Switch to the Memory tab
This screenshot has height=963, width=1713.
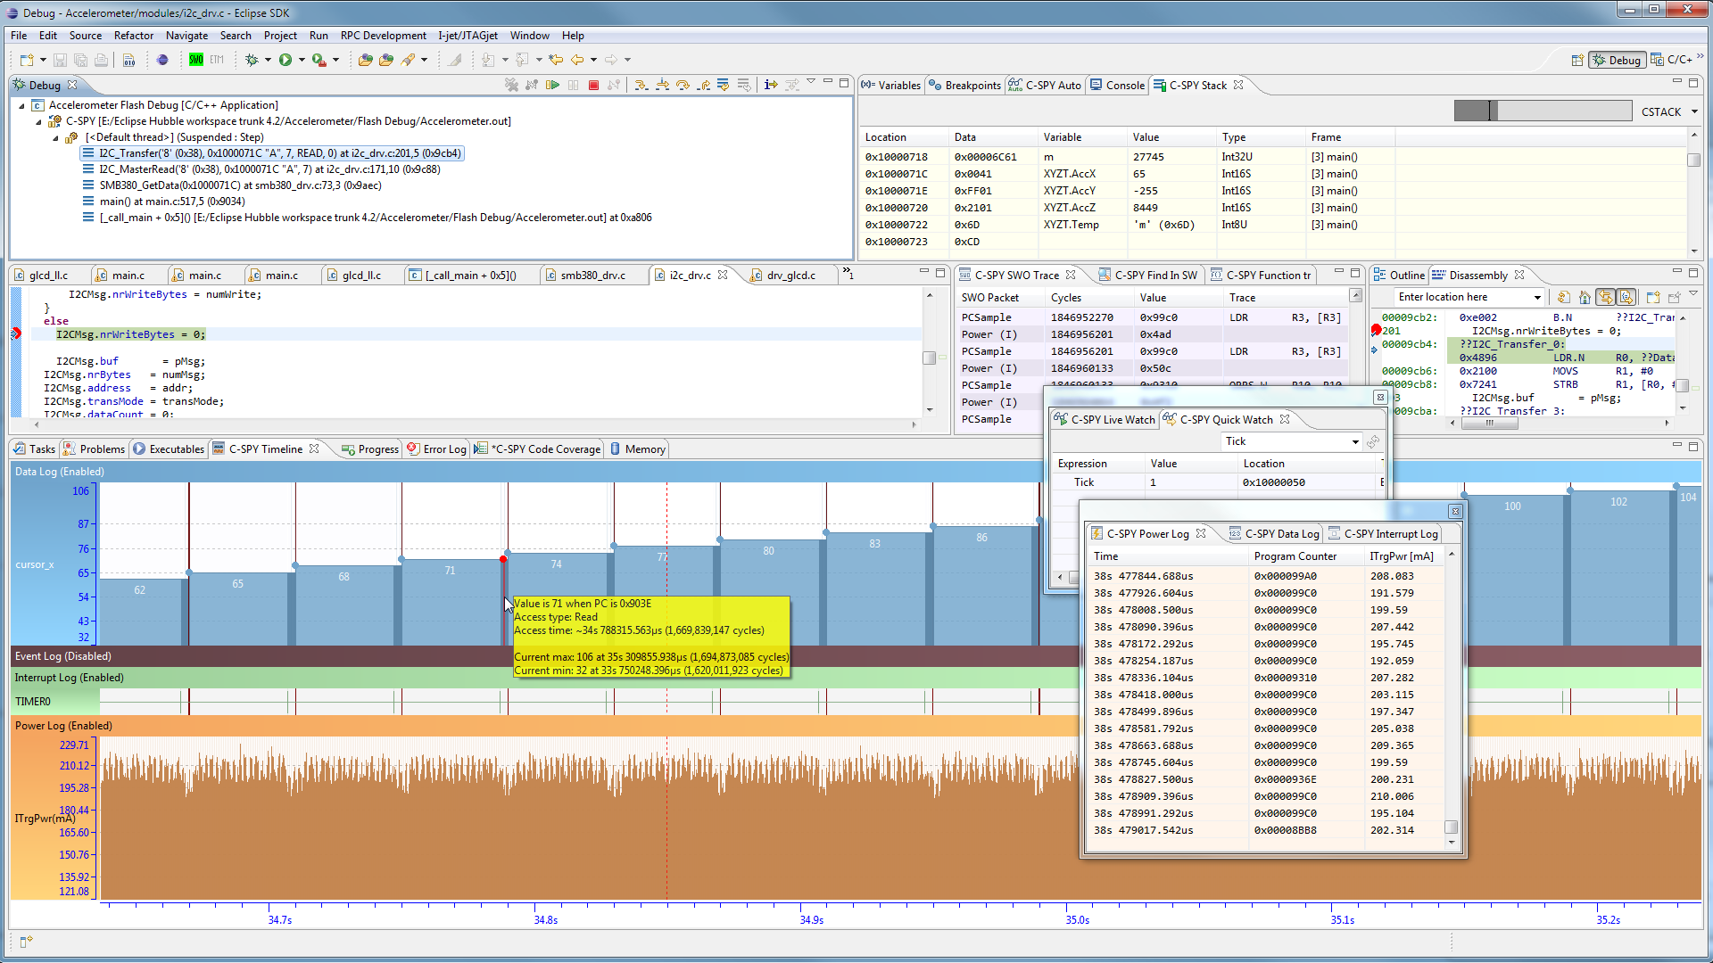[638, 449]
